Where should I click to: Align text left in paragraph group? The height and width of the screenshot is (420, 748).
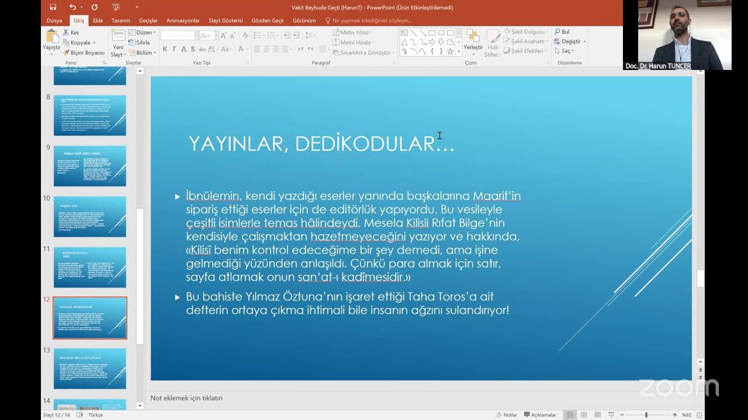point(257,49)
